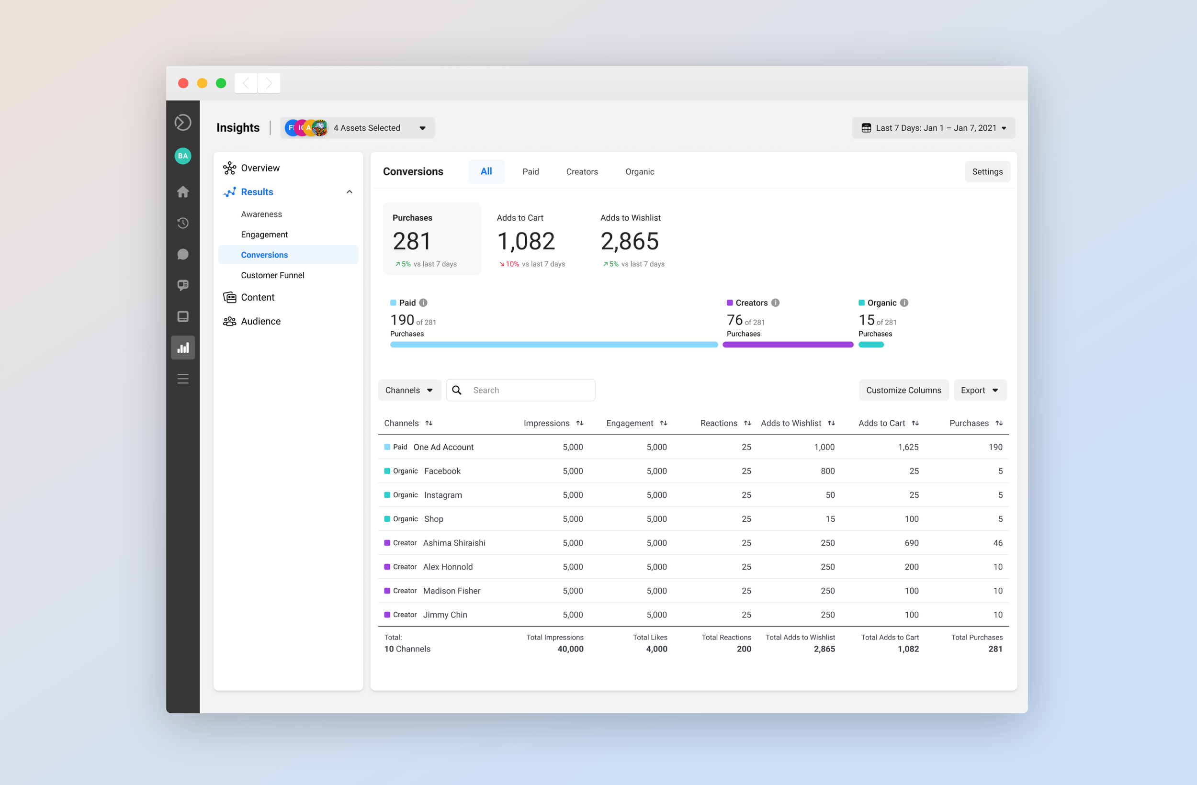Click the home icon in sidebar
This screenshot has height=785, width=1197.
point(182,191)
